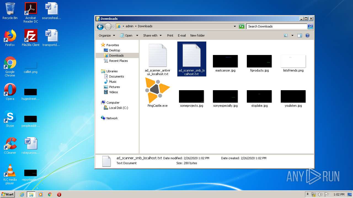Toggle the preview pane button
The height and width of the screenshot is (198, 353).
(300, 35)
